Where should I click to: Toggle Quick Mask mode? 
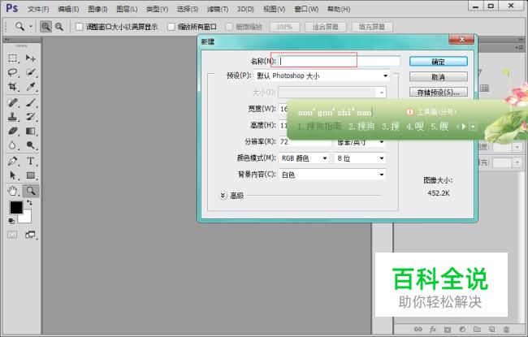12,235
